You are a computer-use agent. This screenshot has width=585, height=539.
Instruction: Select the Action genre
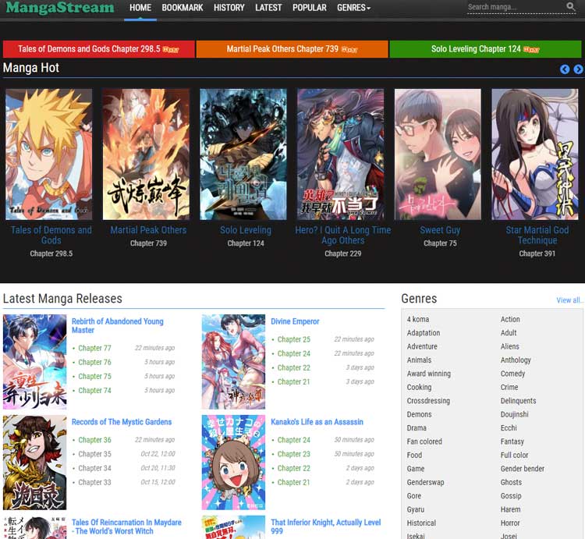(510, 319)
